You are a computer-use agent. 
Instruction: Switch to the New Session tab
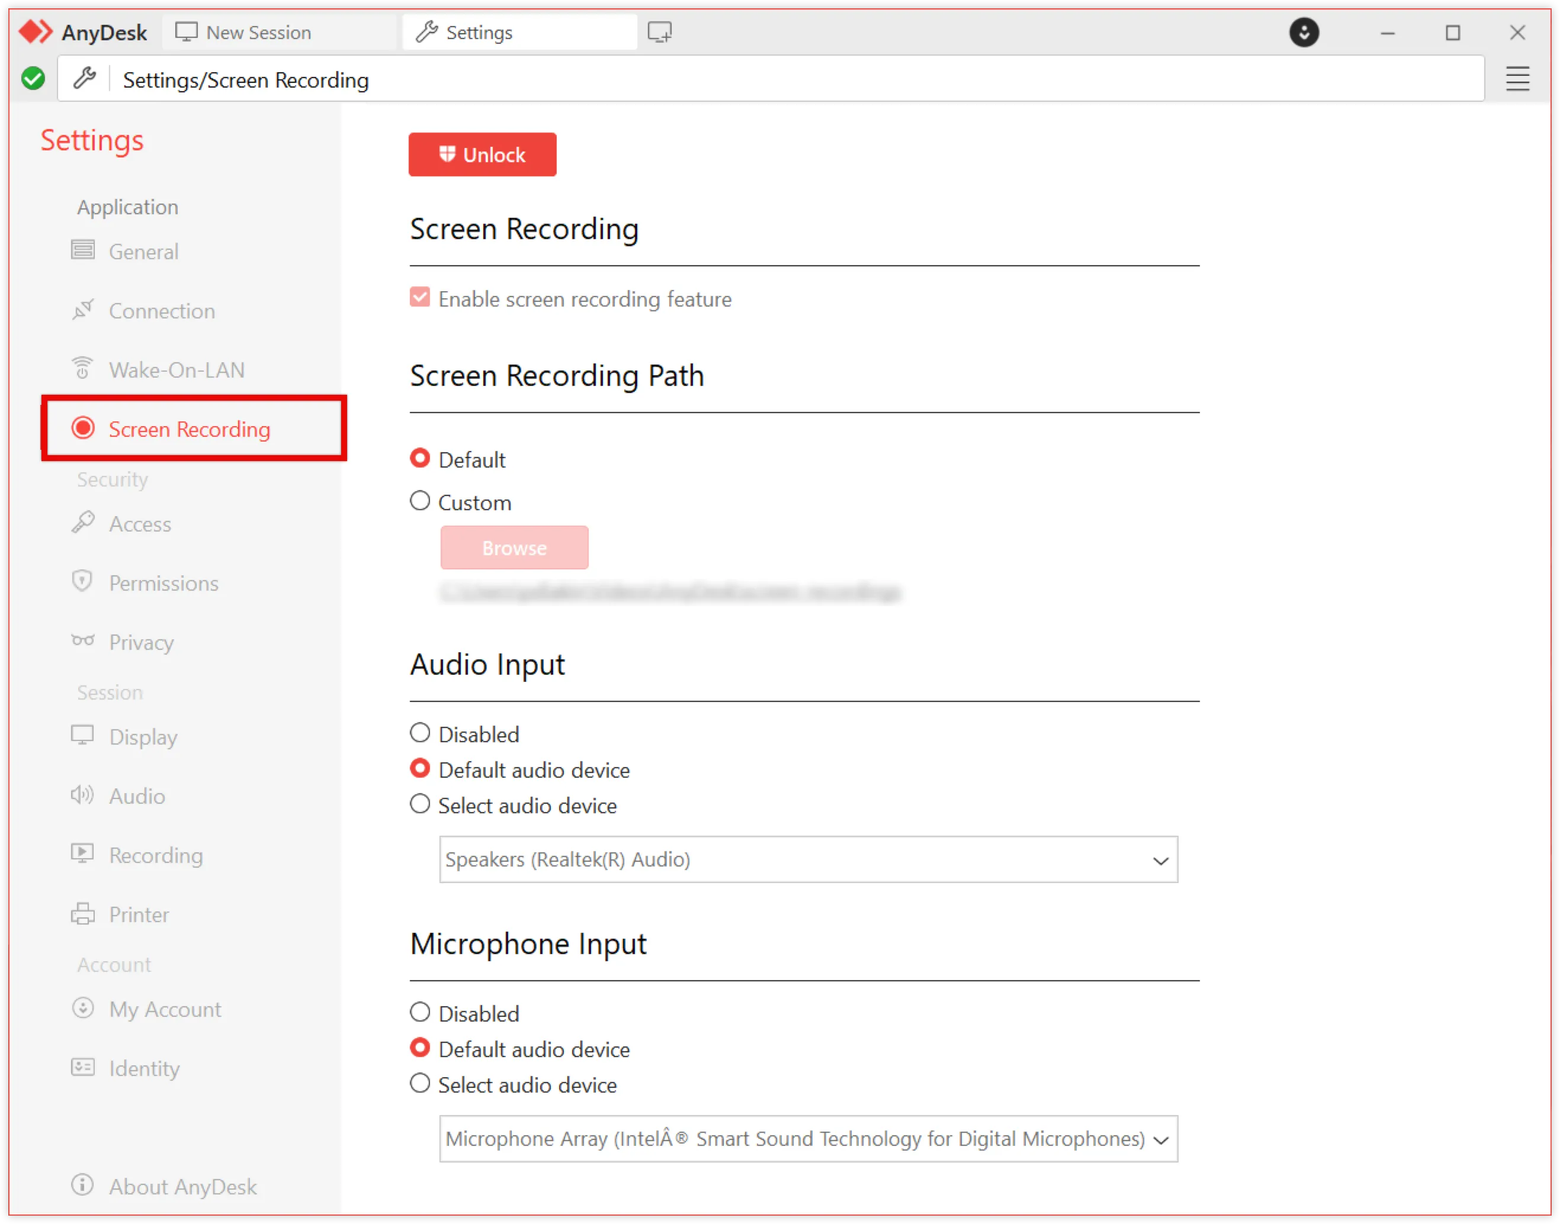256,31
